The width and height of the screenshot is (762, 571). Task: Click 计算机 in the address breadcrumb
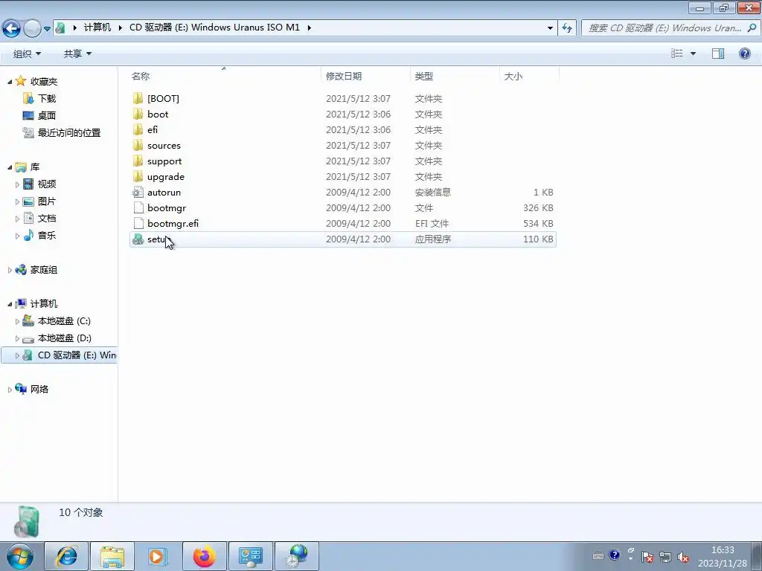point(97,28)
